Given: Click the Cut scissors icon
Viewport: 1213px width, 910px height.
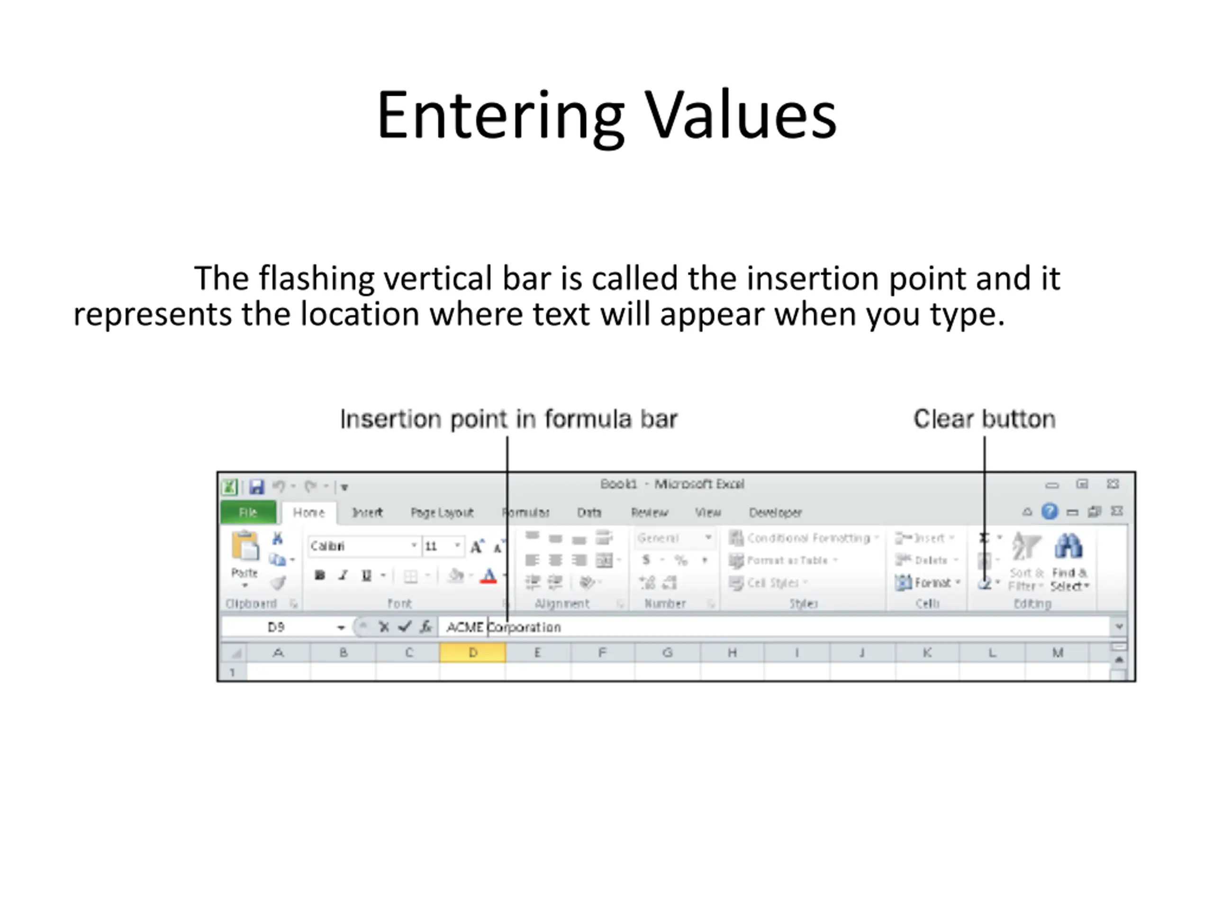Looking at the screenshot, I should pos(278,538).
